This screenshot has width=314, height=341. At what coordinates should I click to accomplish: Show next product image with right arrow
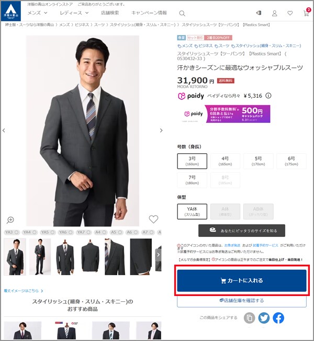tap(161, 131)
